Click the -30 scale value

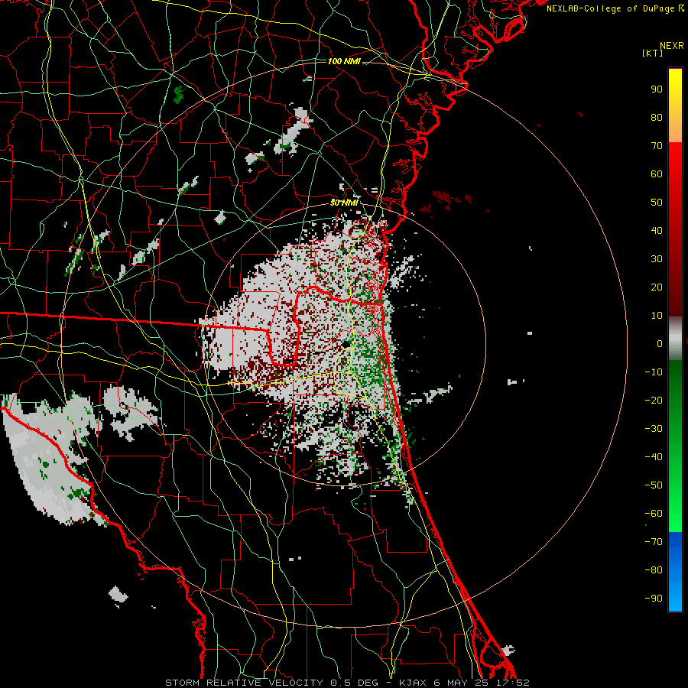point(654,429)
